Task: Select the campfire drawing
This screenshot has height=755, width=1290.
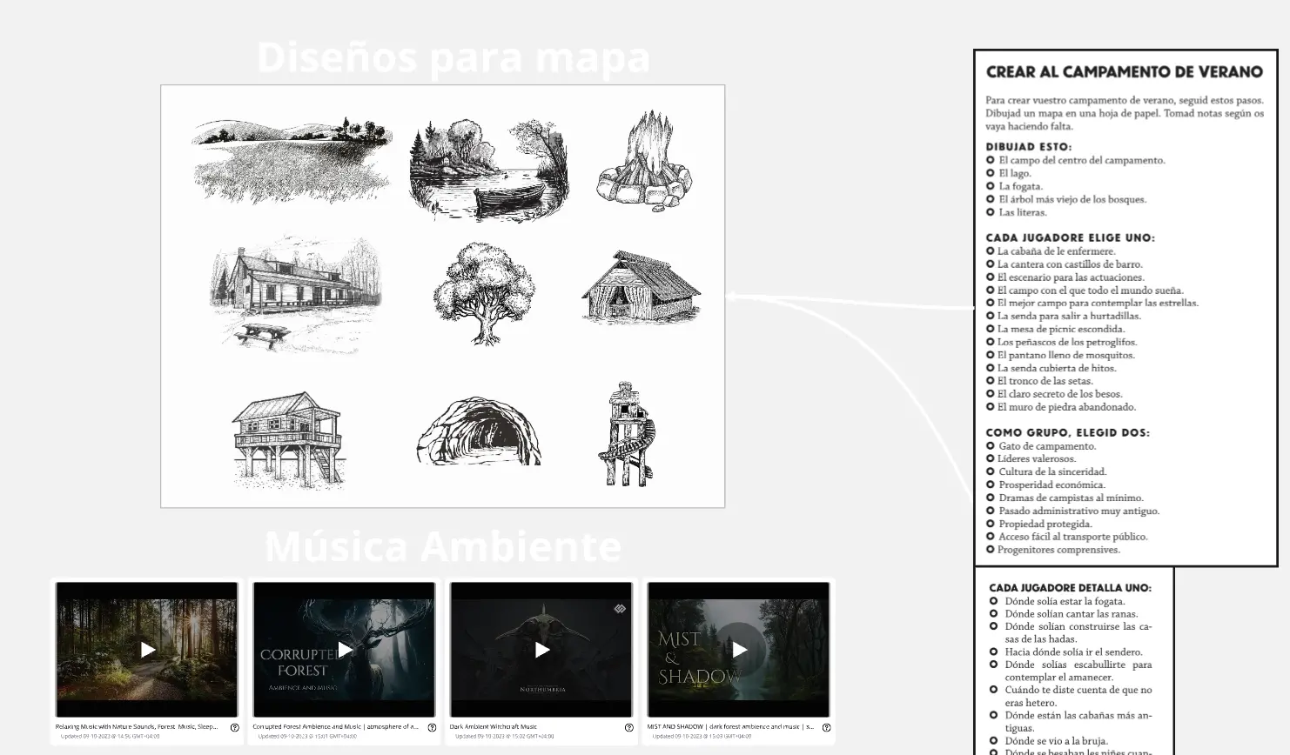Action: 644,163
